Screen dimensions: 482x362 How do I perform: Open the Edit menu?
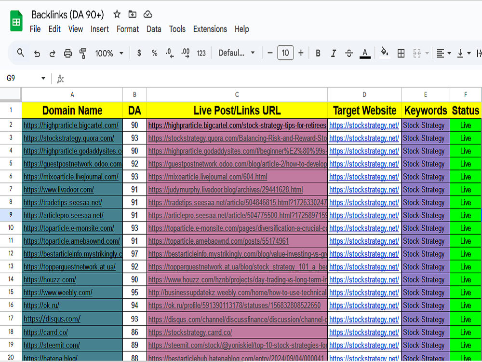[54, 29]
